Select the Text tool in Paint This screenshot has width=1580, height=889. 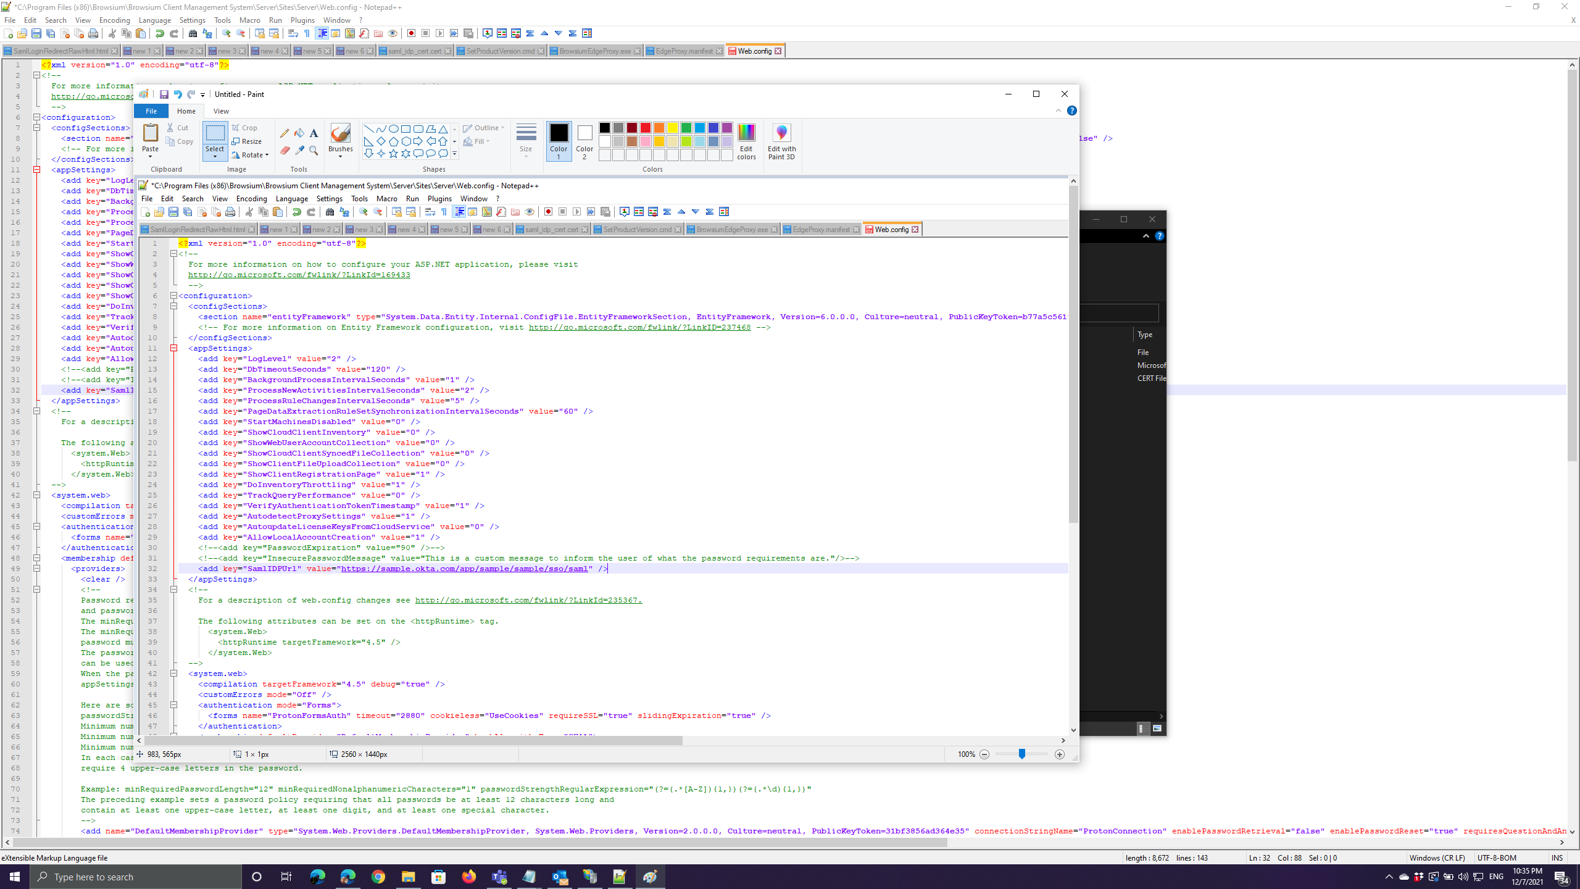click(314, 133)
